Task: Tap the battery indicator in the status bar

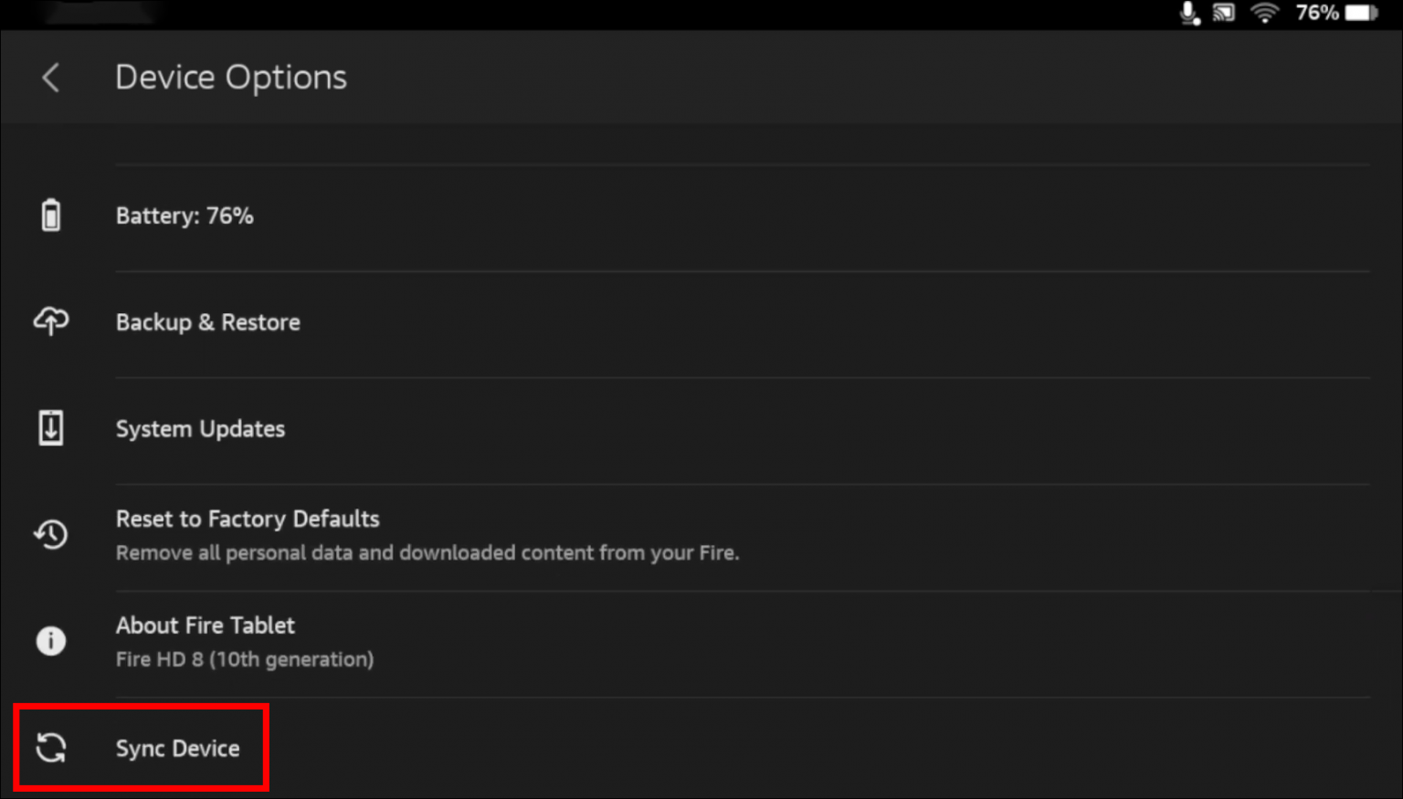Action: click(1362, 13)
